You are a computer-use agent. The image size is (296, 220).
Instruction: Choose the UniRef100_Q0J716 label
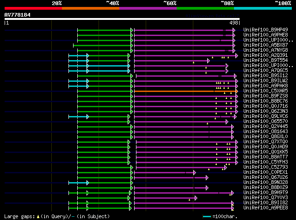[x=265, y=106]
